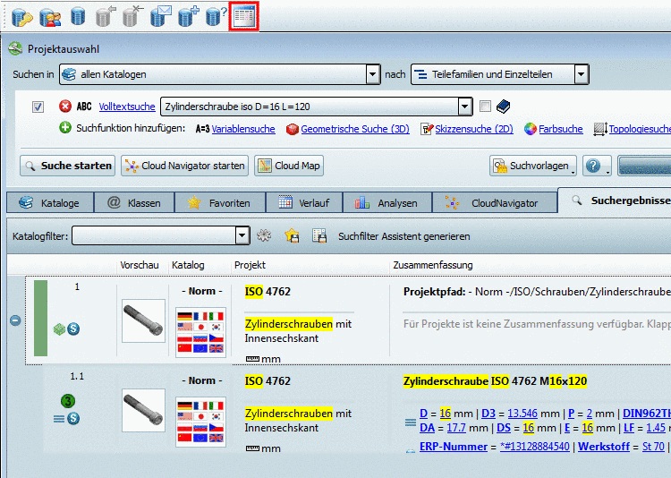
Task: Click screw preview thumbnail in row 1
Action: pos(143,320)
